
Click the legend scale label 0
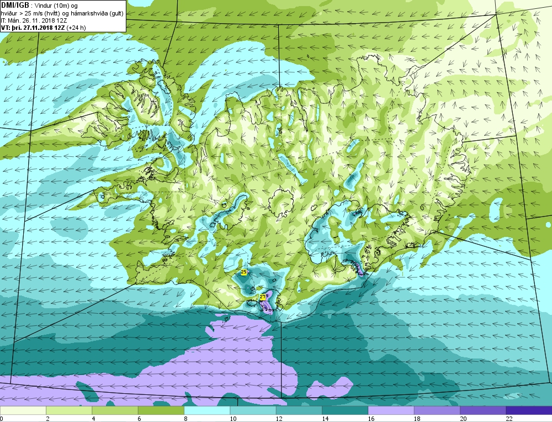[x=2, y=419]
